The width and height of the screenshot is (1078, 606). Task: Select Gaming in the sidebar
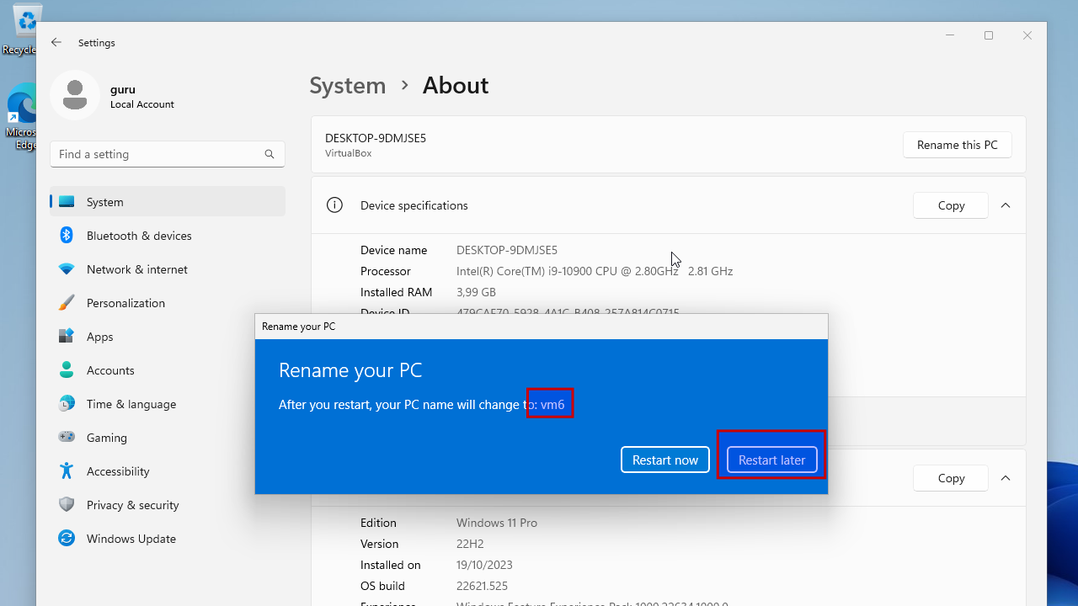point(168,438)
